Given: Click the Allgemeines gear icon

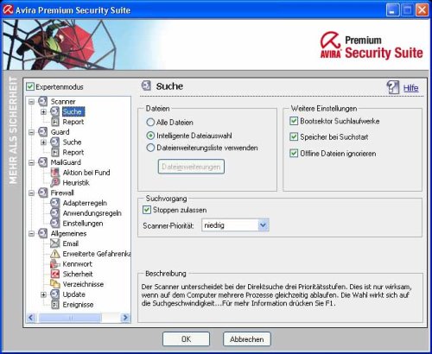Looking at the screenshot, I should [43, 233].
